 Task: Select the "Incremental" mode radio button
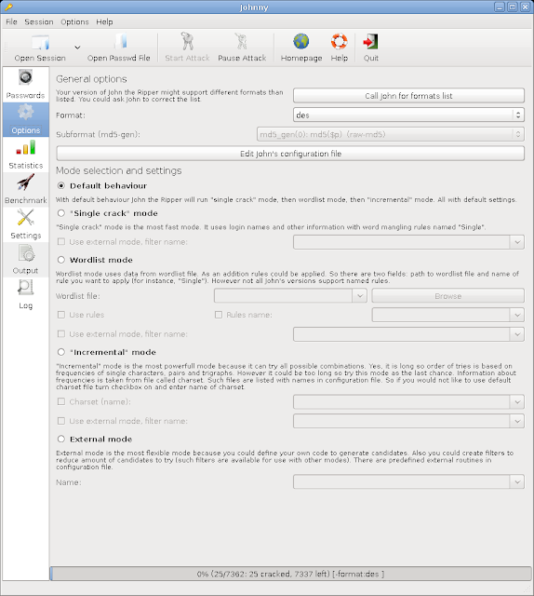click(61, 352)
